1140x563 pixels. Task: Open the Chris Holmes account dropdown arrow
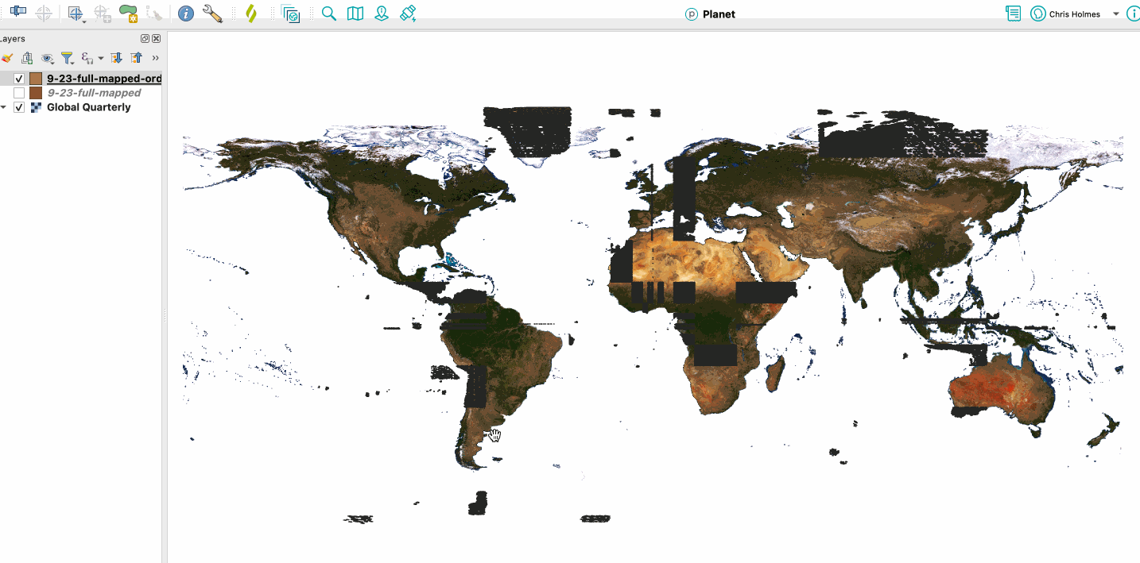(1116, 14)
